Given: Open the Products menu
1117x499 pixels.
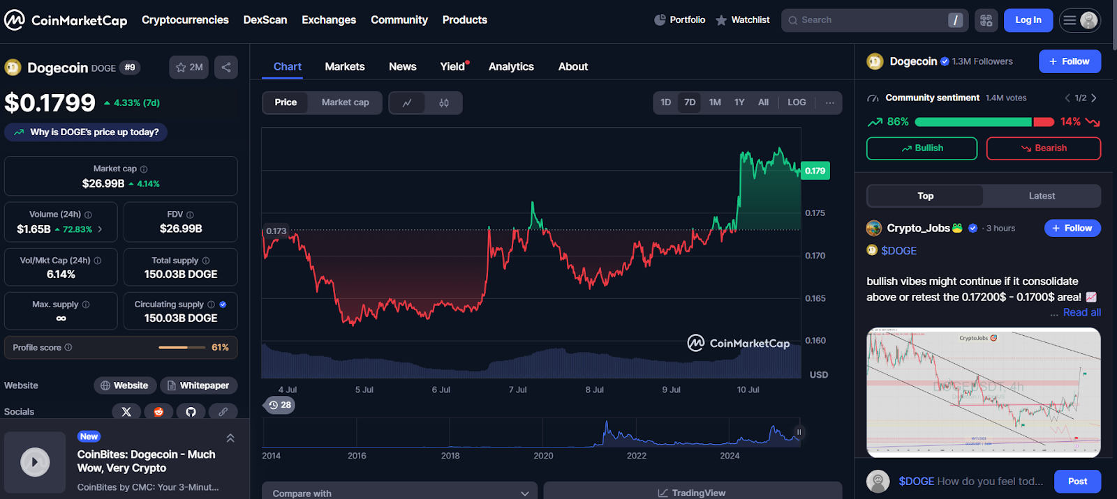Looking at the screenshot, I should pos(465,20).
